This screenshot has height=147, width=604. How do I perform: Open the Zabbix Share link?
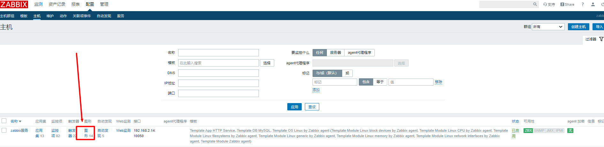(567, 4)
